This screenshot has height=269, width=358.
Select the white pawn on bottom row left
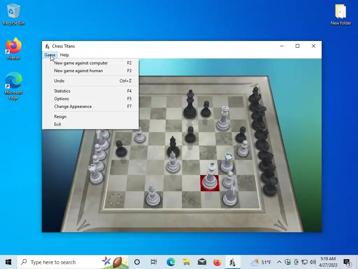[x=153, y=196]
